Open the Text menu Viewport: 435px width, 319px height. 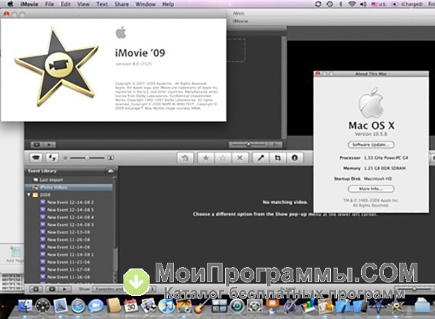coord(102,4)
